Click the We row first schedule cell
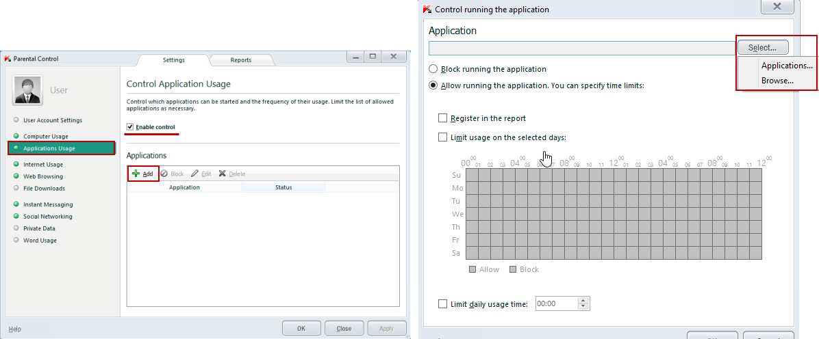819x339 pixels. [x=472, y=214]
